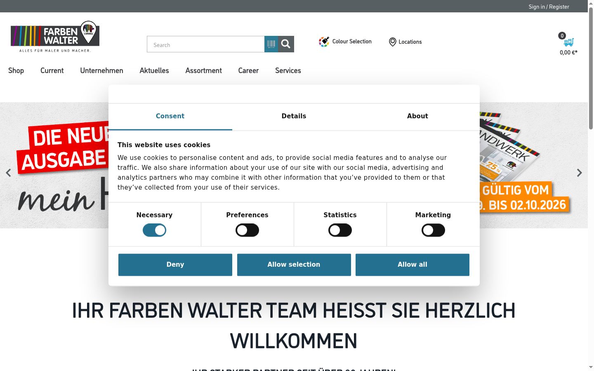The image size is (594, 371).
Task: Click the Allow all button
Action: point(412,265)
